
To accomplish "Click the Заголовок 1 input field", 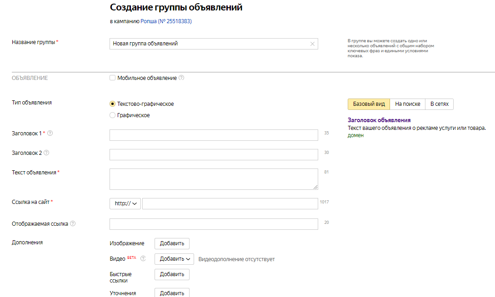I will (x=214, y=135).
